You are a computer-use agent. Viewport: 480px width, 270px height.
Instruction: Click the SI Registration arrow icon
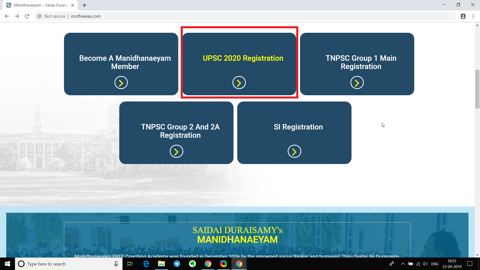click(294, 151)
